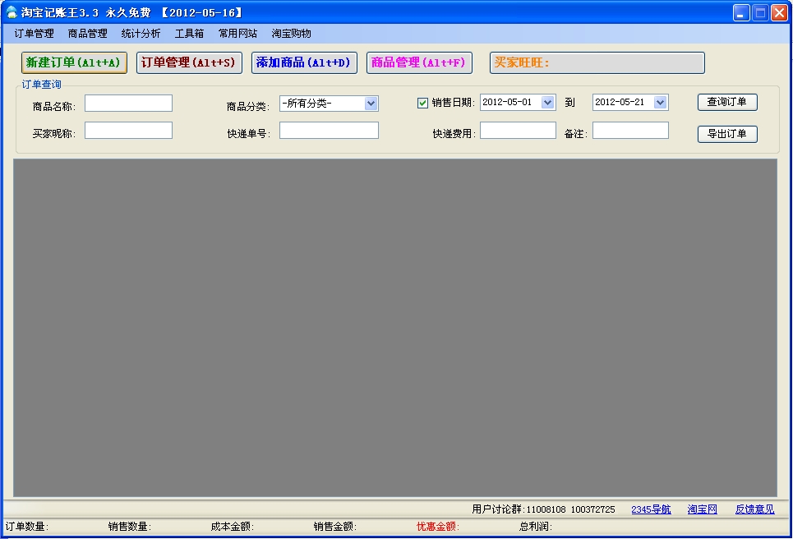Close the 淘宝记账王 window

pos(779,12)
